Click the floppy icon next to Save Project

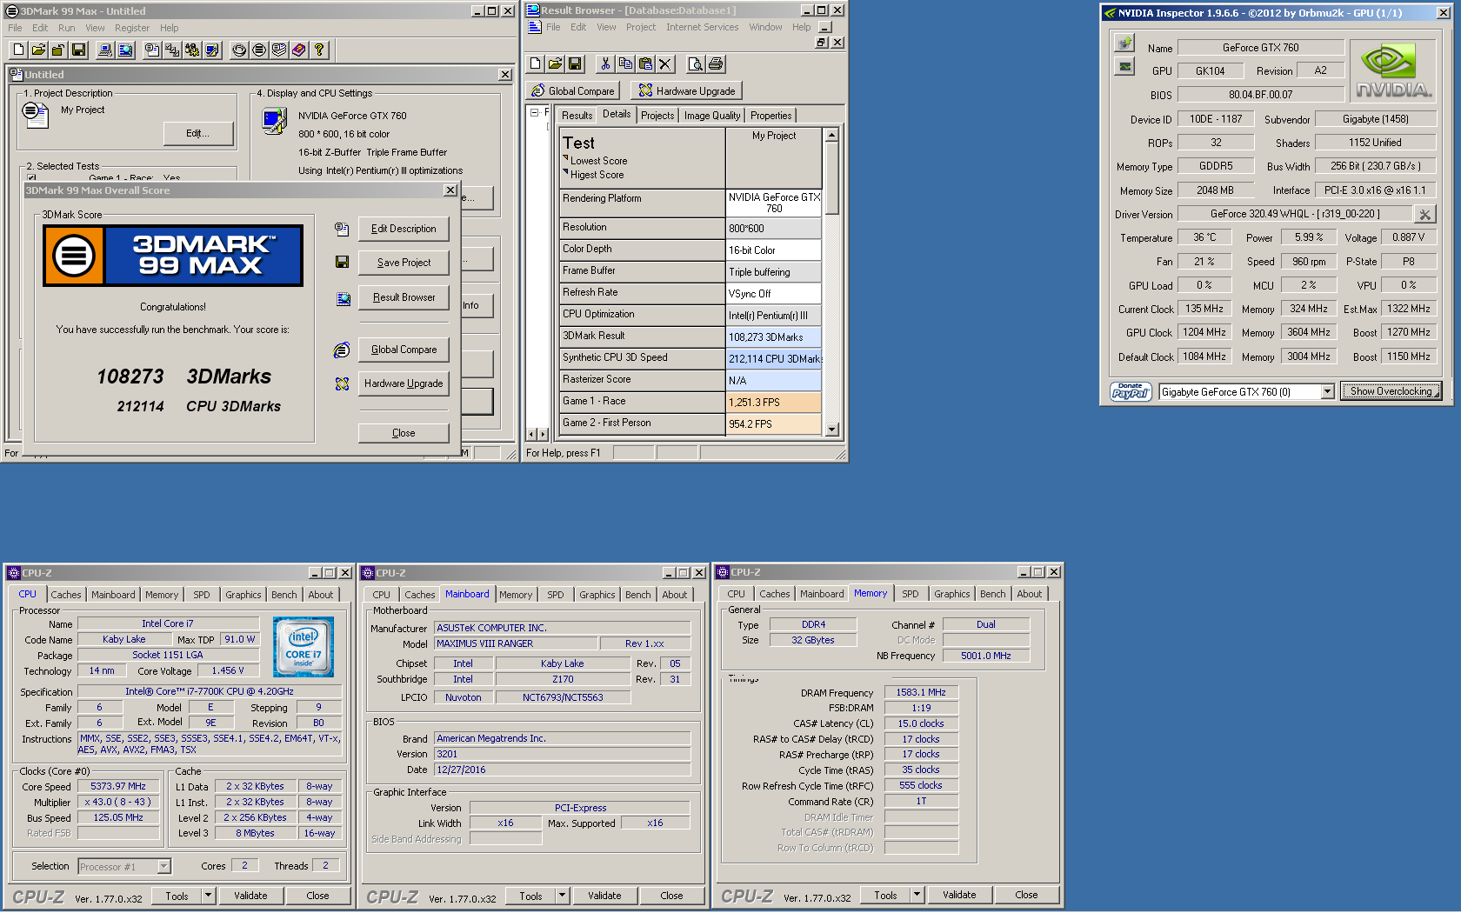342,262
